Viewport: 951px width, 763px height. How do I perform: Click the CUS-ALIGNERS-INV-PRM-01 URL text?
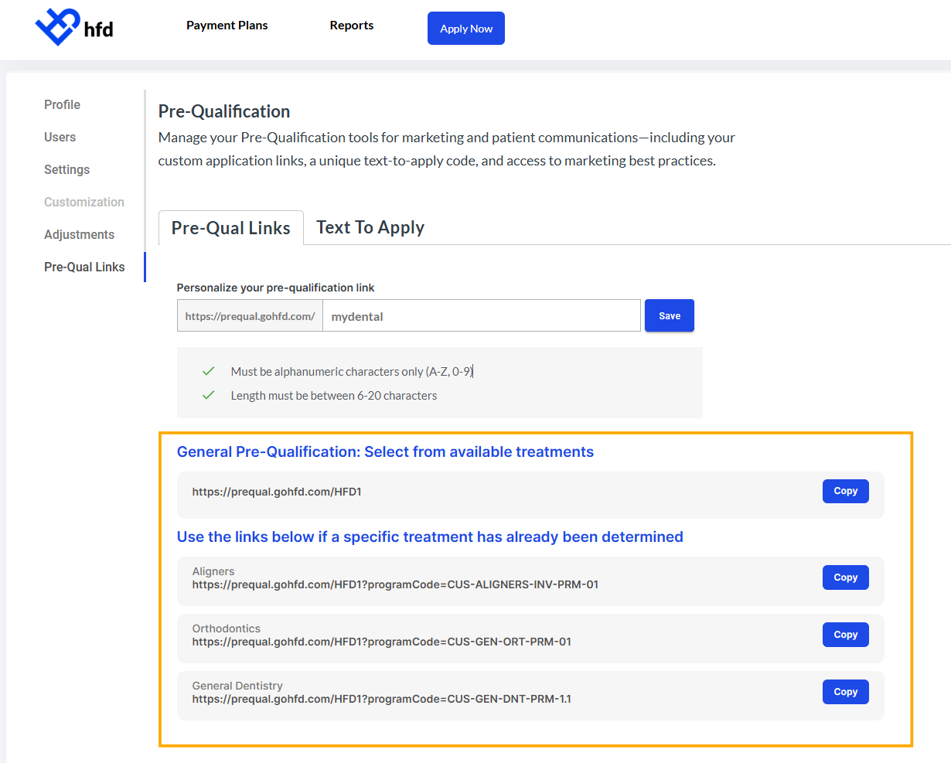point(395,584)
